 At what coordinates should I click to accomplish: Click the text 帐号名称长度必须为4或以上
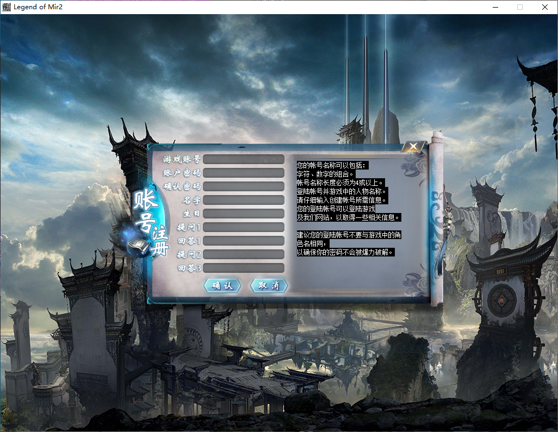tap(340, 183)
